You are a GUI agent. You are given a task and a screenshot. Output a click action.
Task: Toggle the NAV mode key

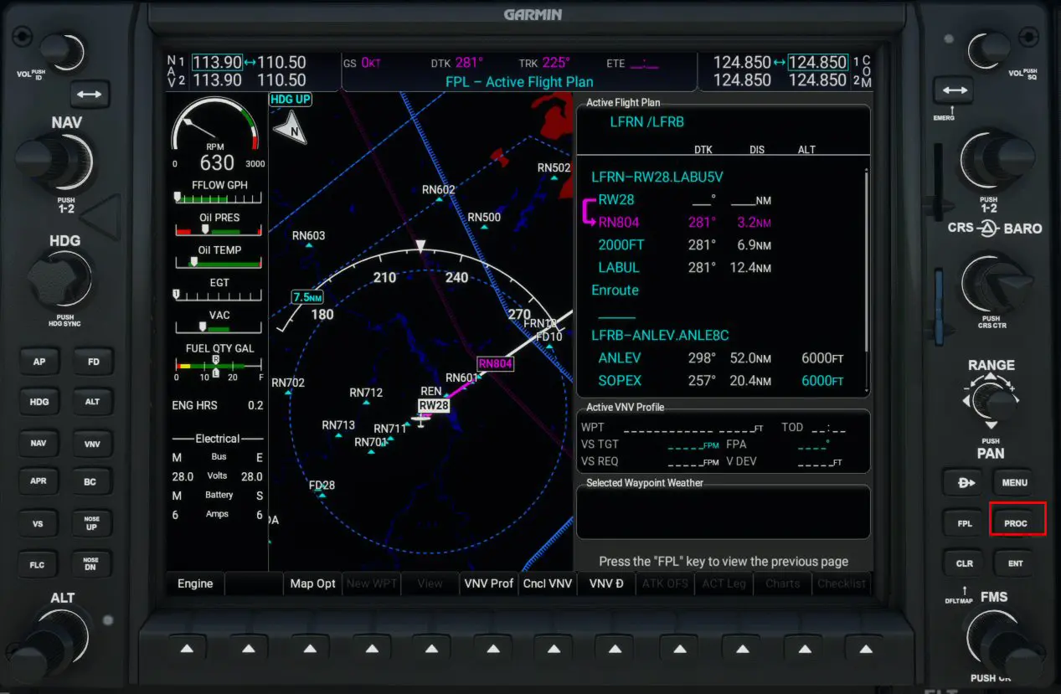[x=39, y=444]
